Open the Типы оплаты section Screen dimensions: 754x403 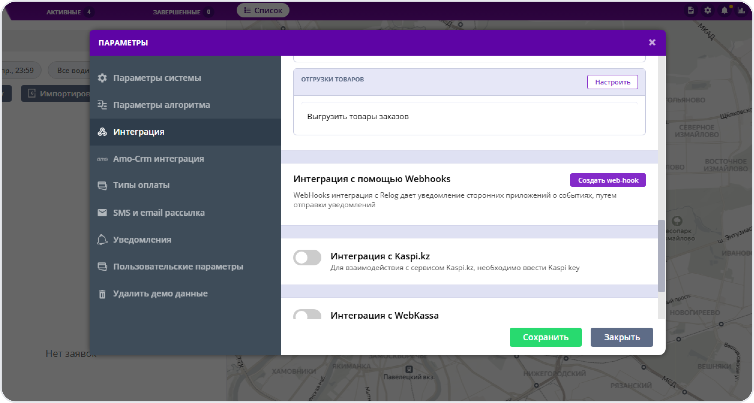[x=141, y=185]
